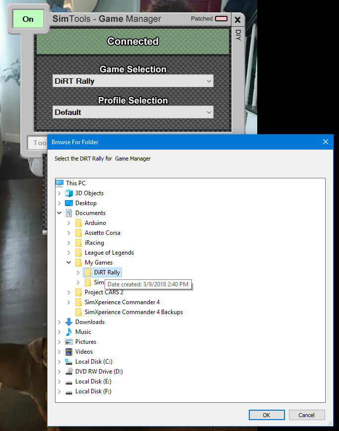339x431 pixels.
Task: Confirm folder selection with OK
Action: click(x=267, y=415)
